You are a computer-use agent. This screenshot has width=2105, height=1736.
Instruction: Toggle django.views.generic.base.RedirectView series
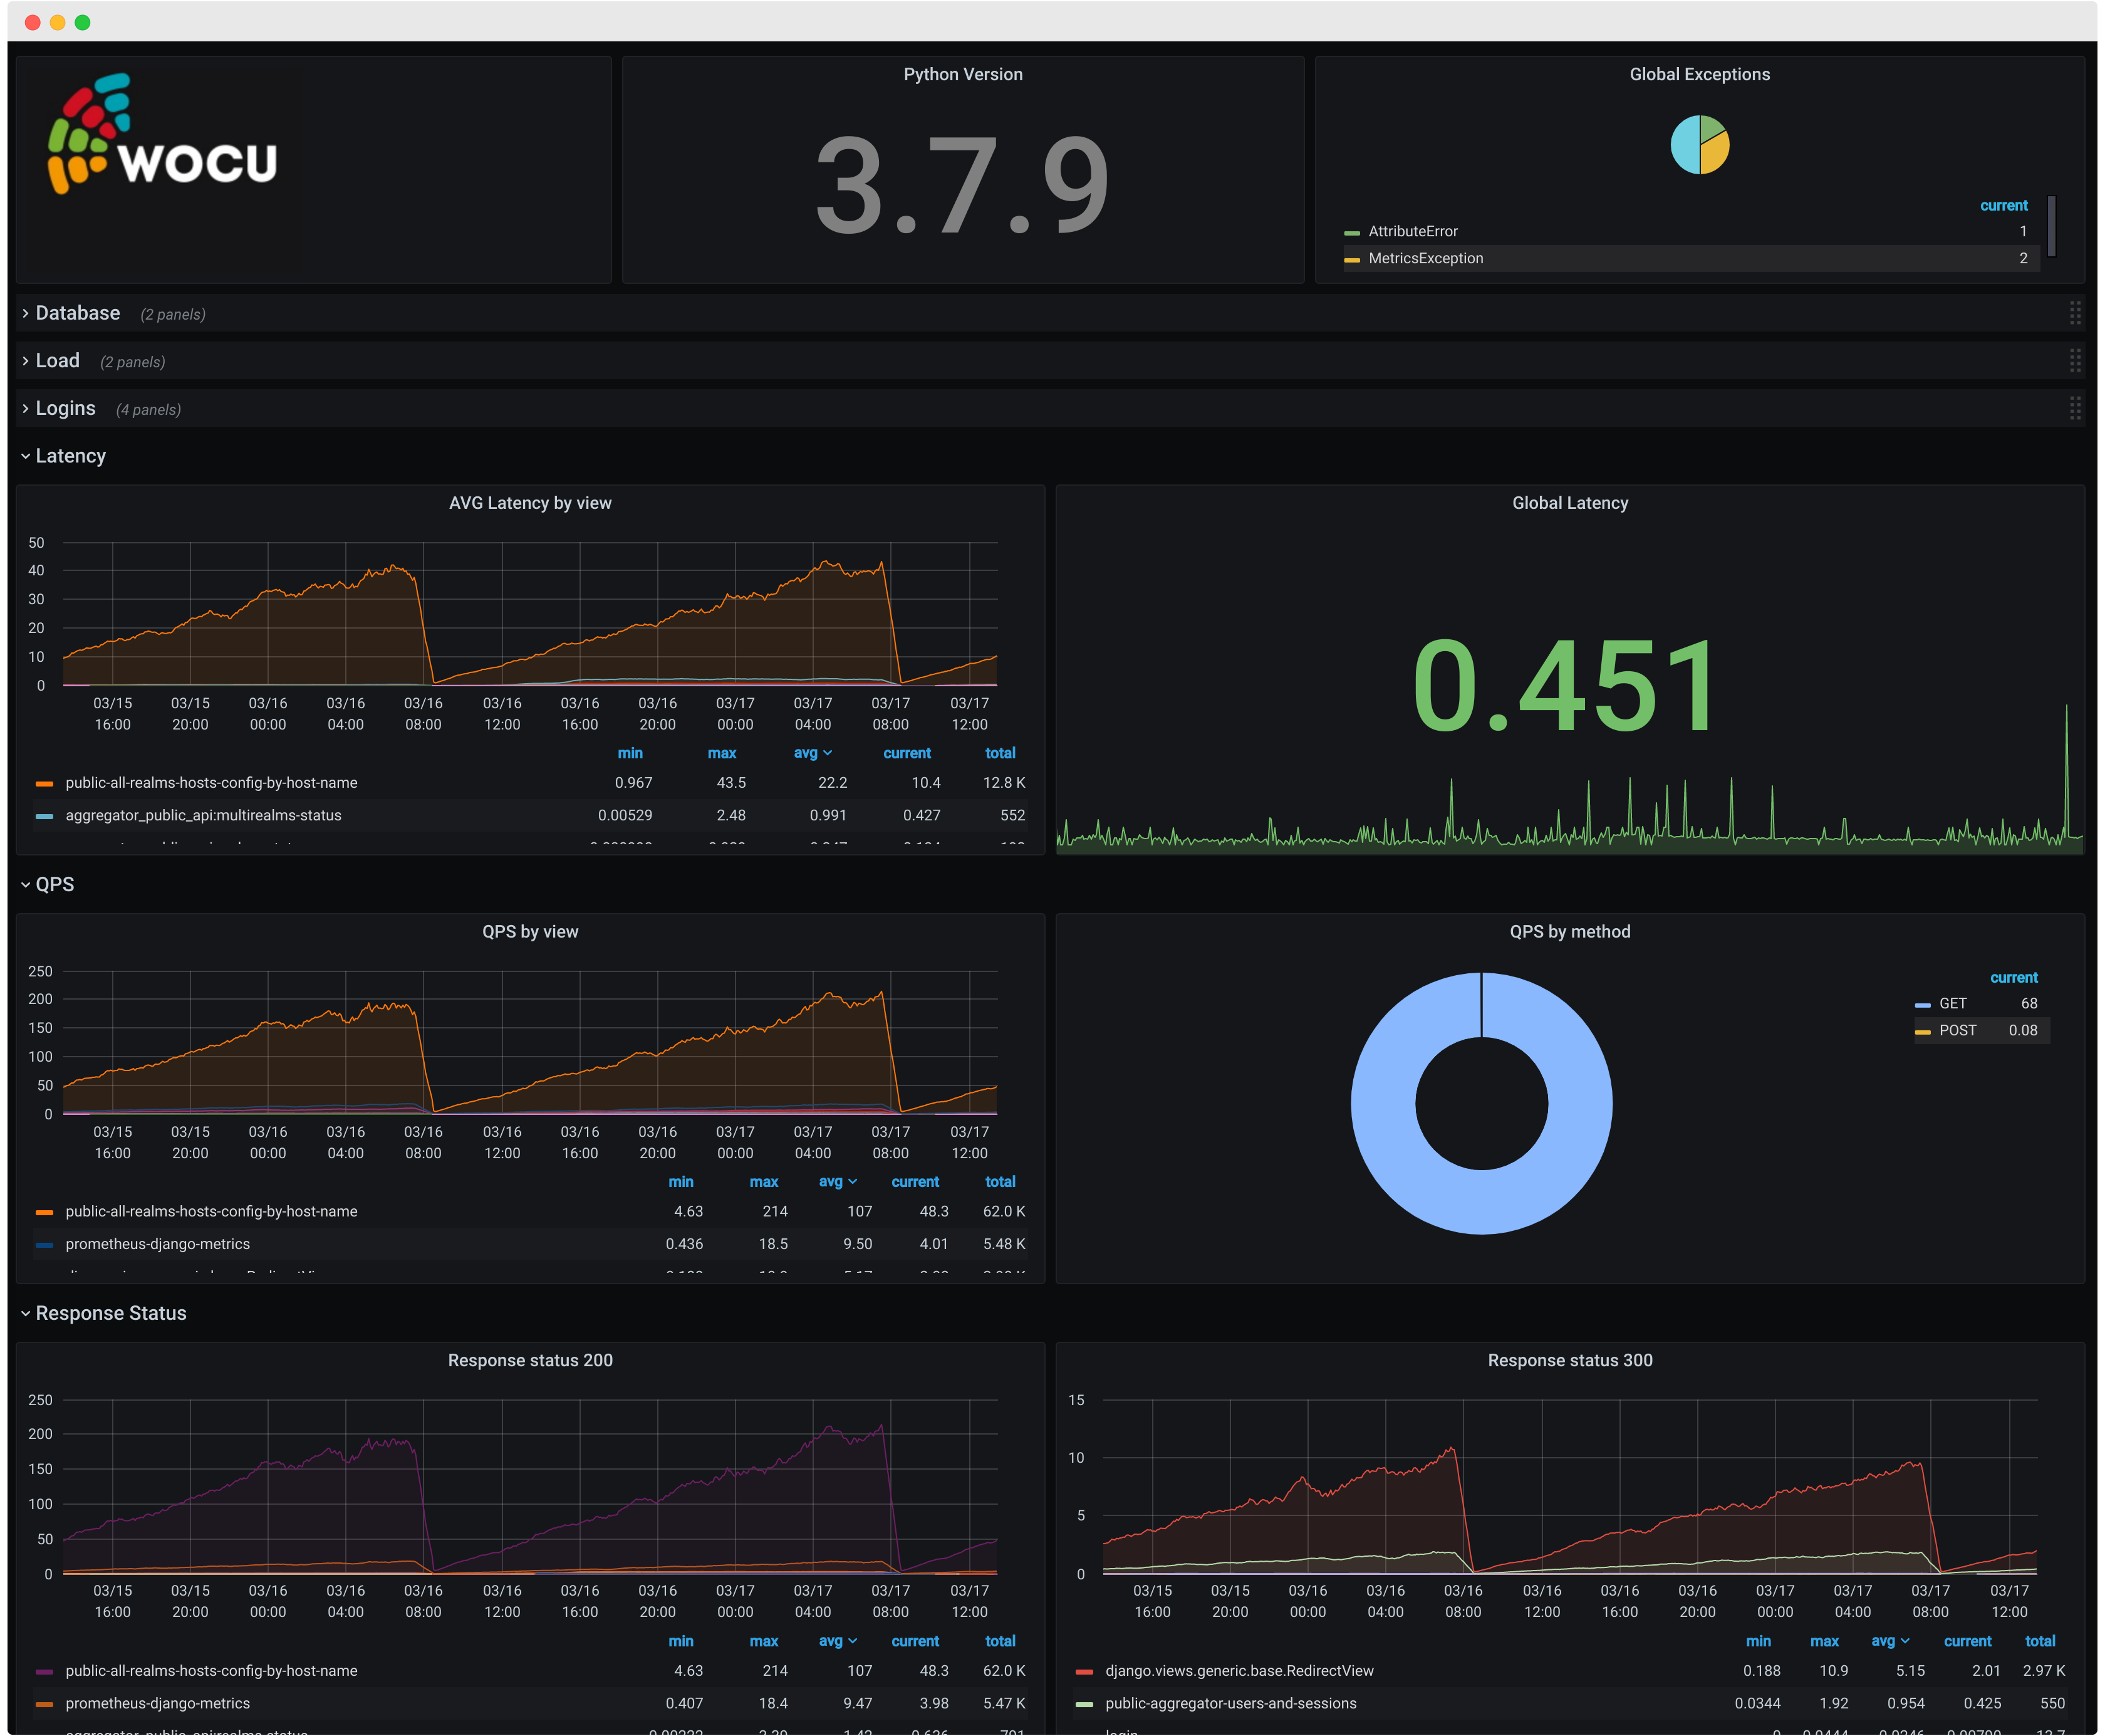tap(1239, 1671)
